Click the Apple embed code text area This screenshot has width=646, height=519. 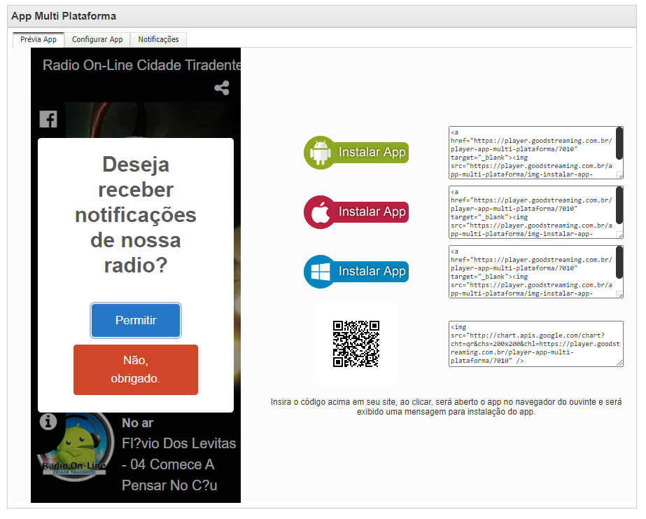(x=532, y=212)
